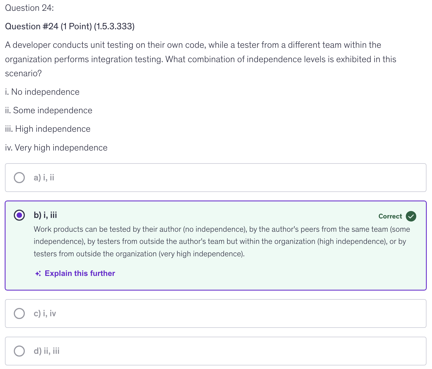Click the answer label "c) i, iv"

click(45, 313)
